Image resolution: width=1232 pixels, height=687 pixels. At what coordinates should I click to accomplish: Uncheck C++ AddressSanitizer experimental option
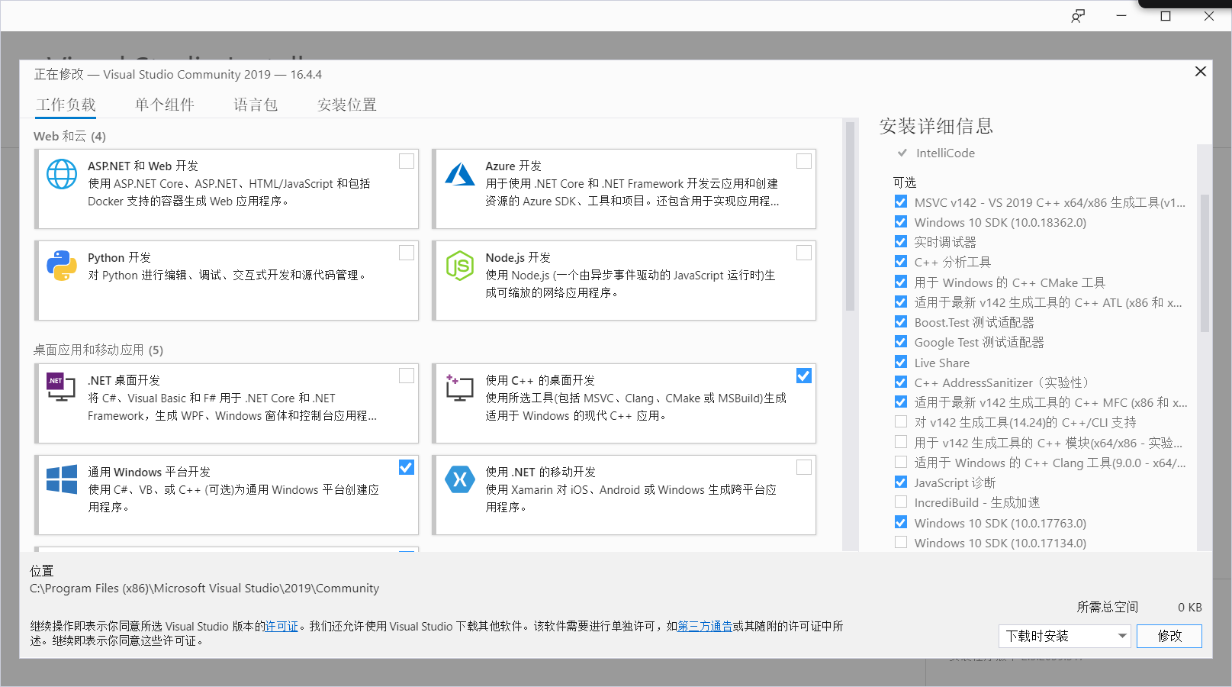pyautogui.click(x=901, y=382)
